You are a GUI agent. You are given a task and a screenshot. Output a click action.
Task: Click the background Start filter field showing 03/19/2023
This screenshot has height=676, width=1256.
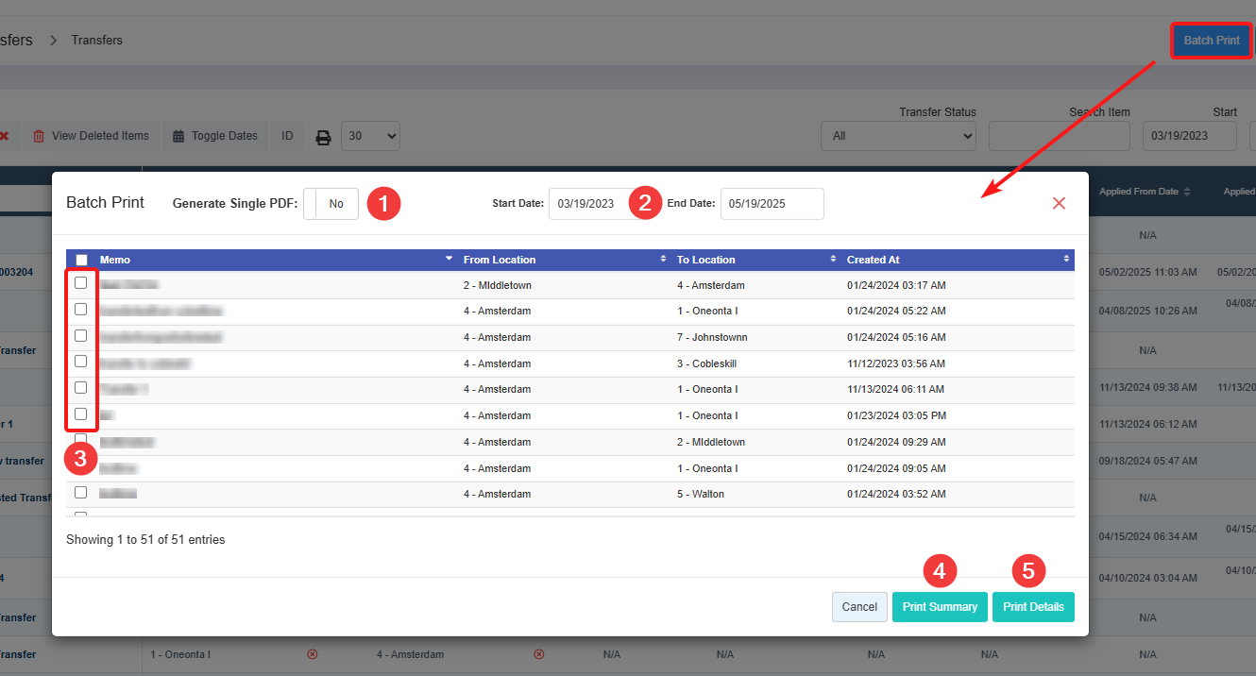tap(1190, 136)
